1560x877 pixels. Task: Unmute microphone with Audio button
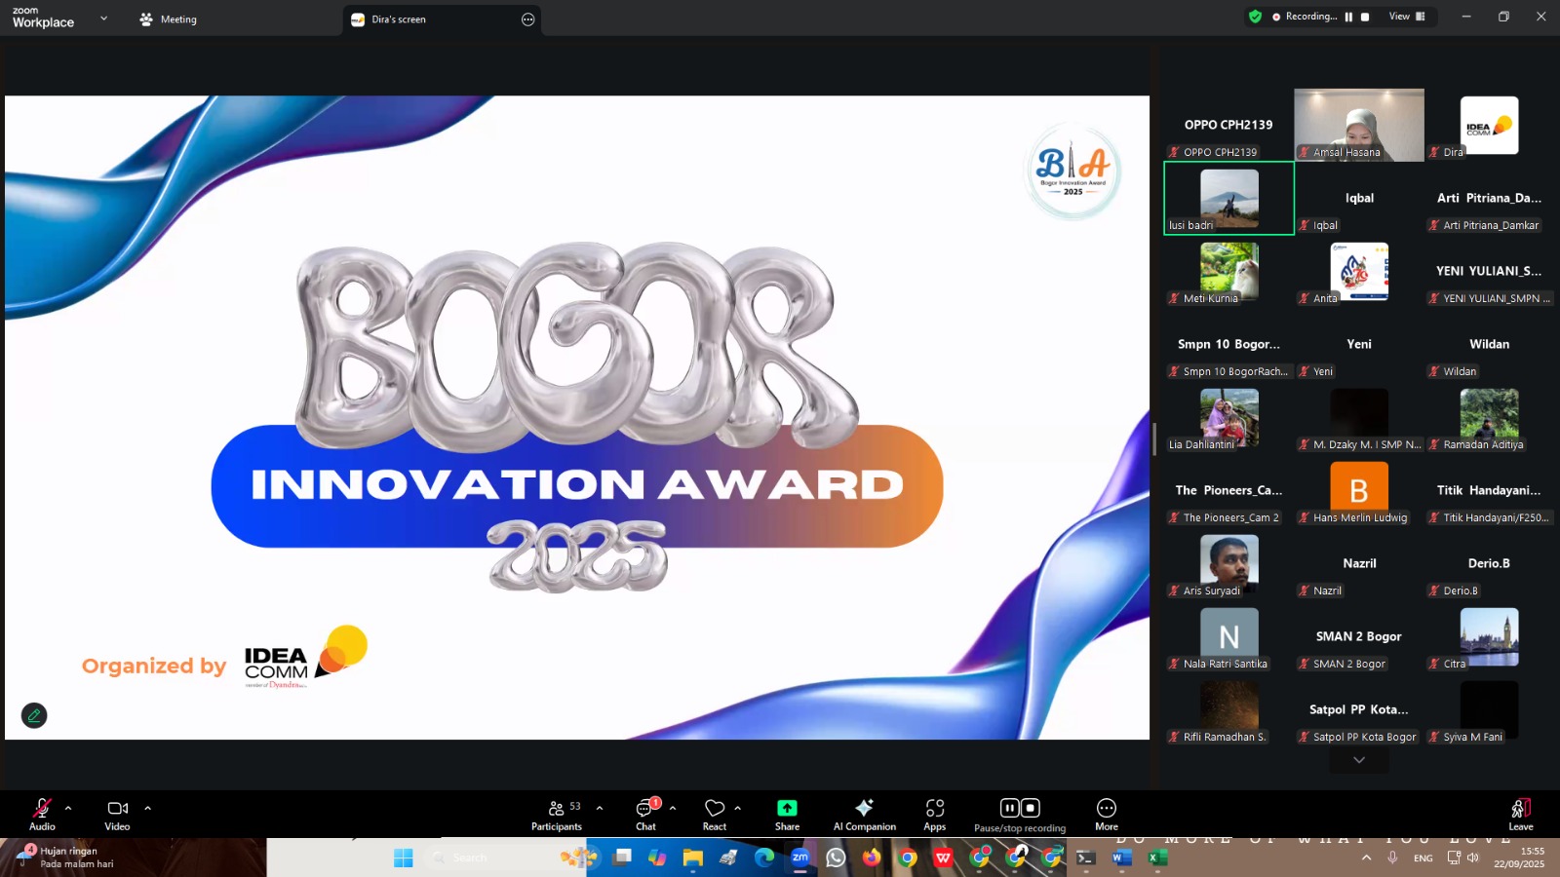point(42,815)
